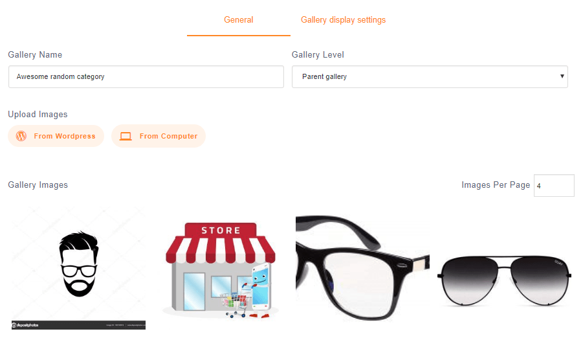Switch to the General tab
Image resolution: width=583 pixels, height=349 pixels.
pos(238,20)
